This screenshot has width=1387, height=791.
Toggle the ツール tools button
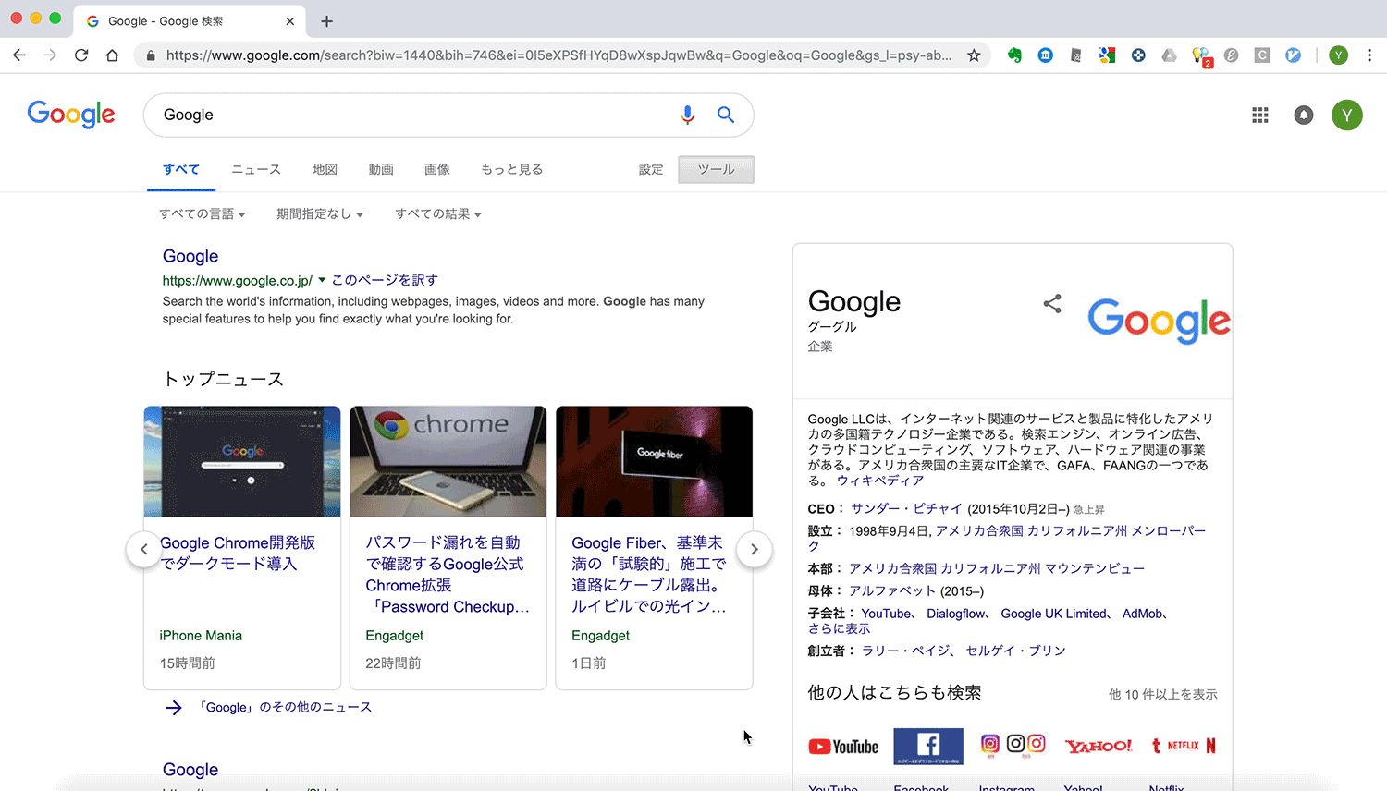[x=716, y=170]
